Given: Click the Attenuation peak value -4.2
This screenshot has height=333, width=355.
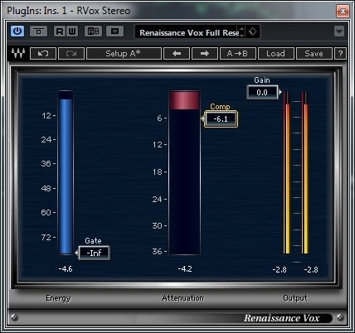Looking at the screenshot, I should (185, 268).
